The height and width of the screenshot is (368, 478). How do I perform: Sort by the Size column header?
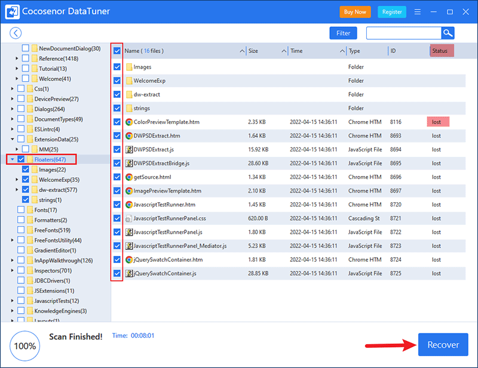pos(267,51)
